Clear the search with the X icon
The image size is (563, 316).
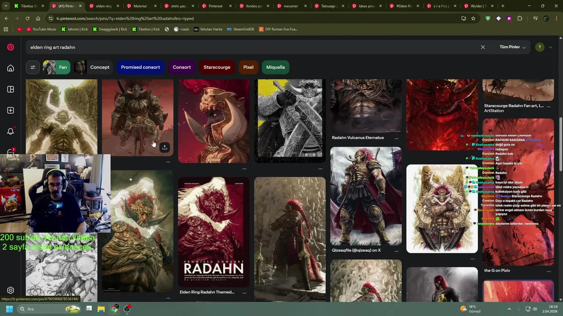pos(483,47)
